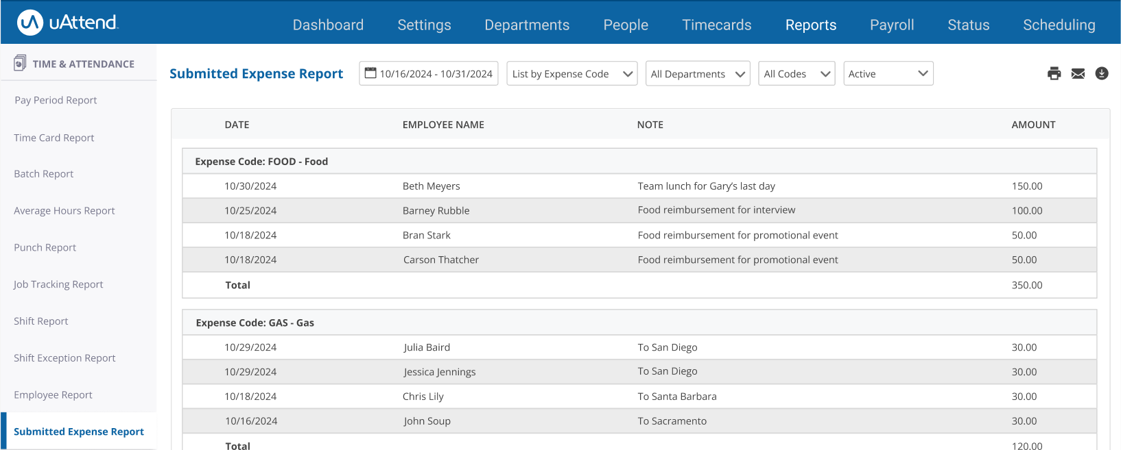
Task: Open the date range 10/16/2024 - 10/31/2024 picker
Action: 429,73
